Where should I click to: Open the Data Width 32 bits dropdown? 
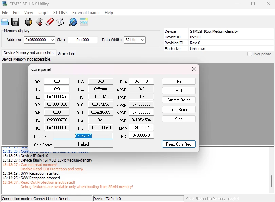[134, 40]
